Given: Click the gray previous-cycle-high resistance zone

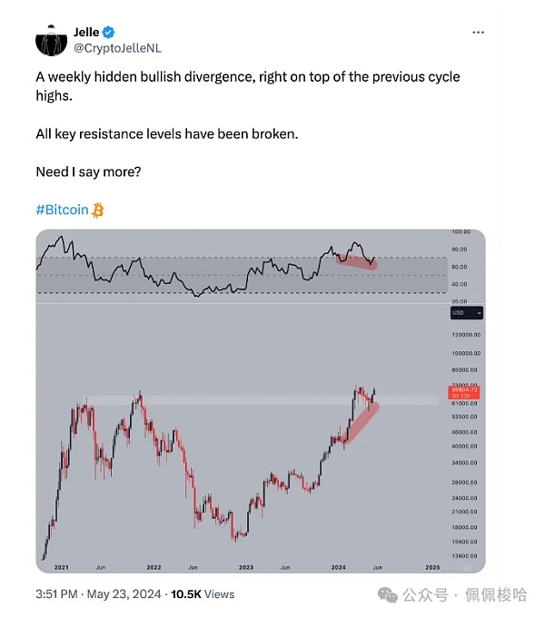Looking at the screenshot, I should click(227, 399).
